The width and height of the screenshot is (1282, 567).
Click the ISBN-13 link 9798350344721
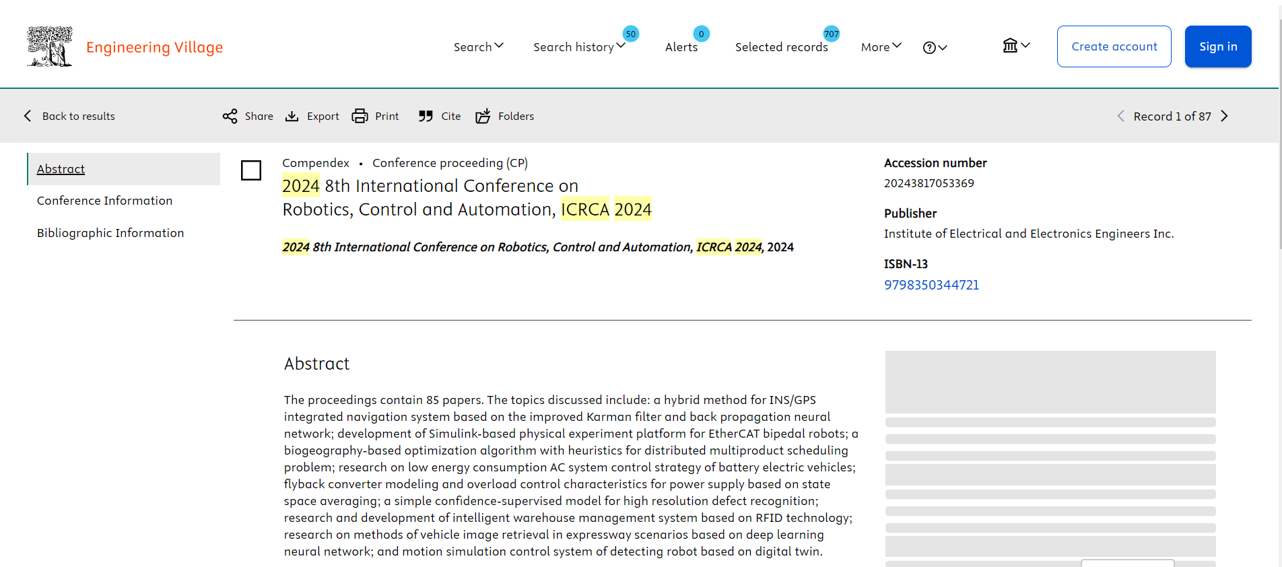[931, 285]
